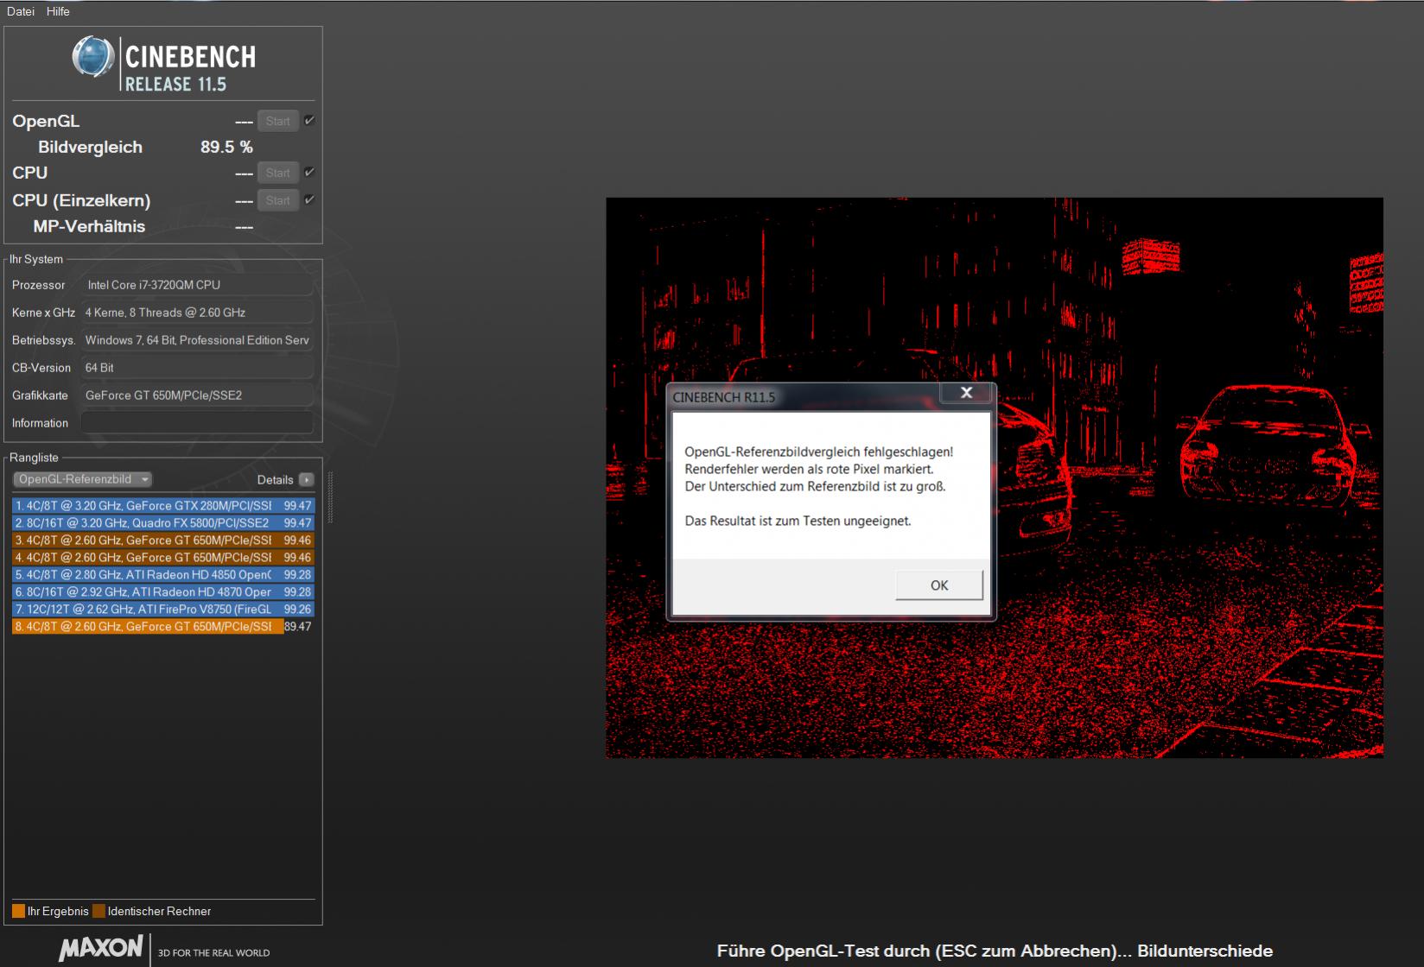The height and width of the screenshot is (967, 1424).
Task: Select ranking entry 7 ATI FirePro V8750
Action: (163, 610)
